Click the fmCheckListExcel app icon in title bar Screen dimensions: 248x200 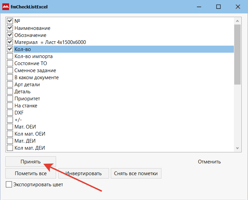6,7
